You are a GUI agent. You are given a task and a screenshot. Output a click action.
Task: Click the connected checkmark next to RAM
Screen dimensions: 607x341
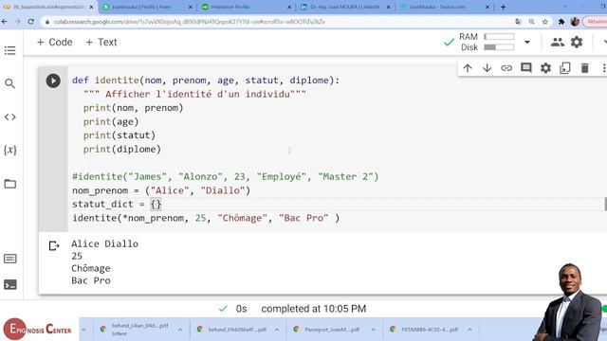click(449, 42)
